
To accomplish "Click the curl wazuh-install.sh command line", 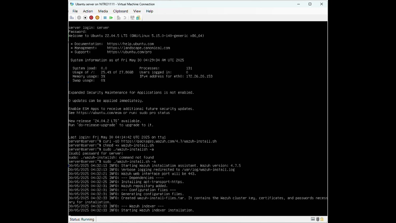I will point(142,141).
